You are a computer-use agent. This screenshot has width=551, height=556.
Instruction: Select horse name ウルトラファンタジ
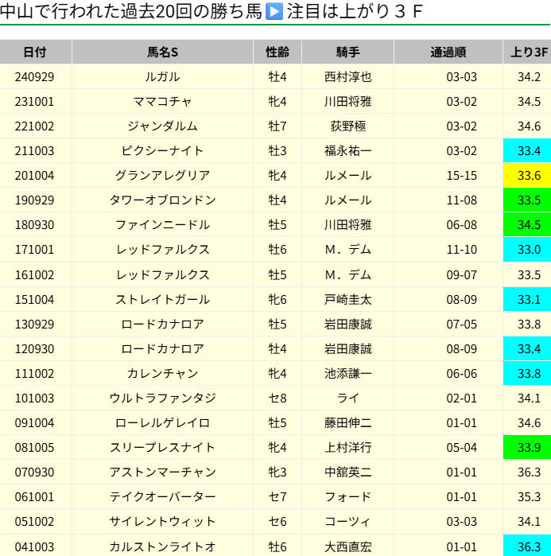162,398
